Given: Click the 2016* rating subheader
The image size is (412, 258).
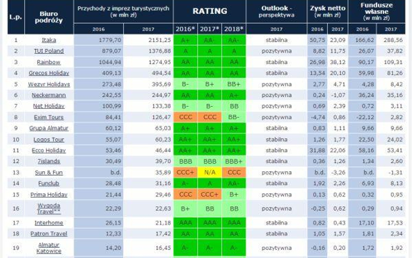Looking at the screenshot, I should 185,29.
